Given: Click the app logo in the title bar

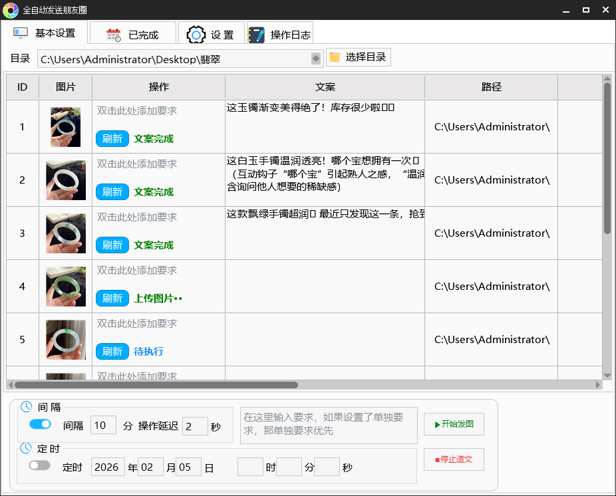Looking at the screenshot, I should pos(9,9).
